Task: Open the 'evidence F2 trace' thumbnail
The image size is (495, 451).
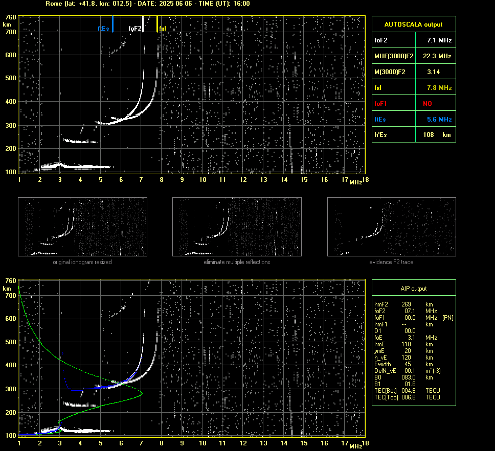Action: (392, 227)
